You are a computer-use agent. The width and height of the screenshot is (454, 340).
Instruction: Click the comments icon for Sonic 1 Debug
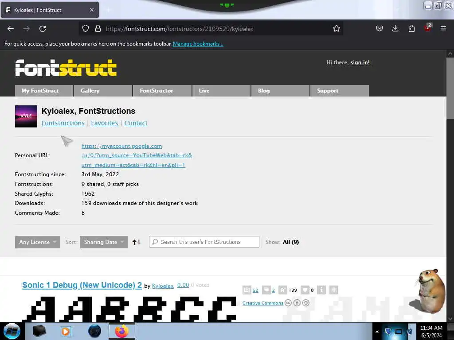266,290
